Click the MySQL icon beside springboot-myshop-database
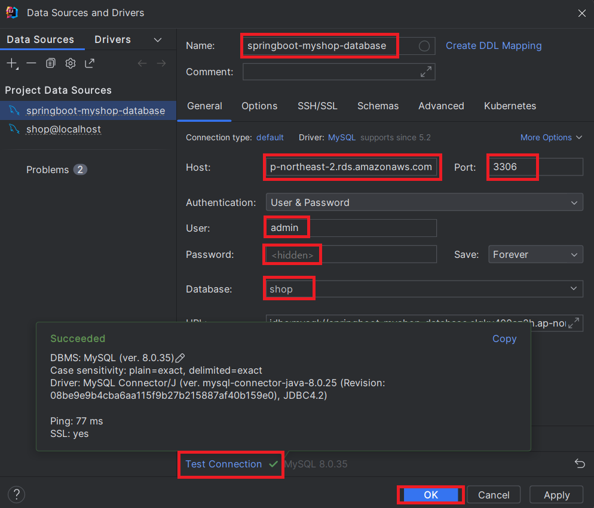This screenshot has height=508, width=594. pos(14,110)
